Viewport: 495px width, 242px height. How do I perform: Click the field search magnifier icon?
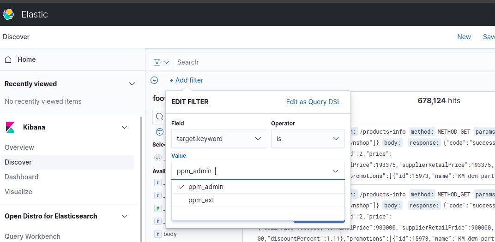tap(160, 117)
